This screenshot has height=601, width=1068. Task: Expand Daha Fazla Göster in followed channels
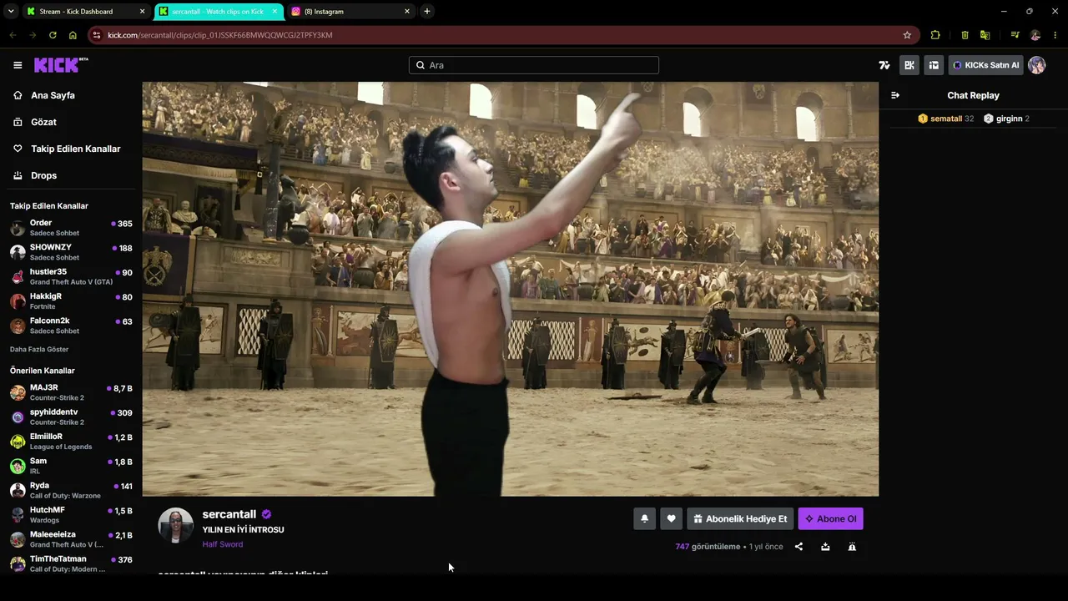tap(39, 349)
